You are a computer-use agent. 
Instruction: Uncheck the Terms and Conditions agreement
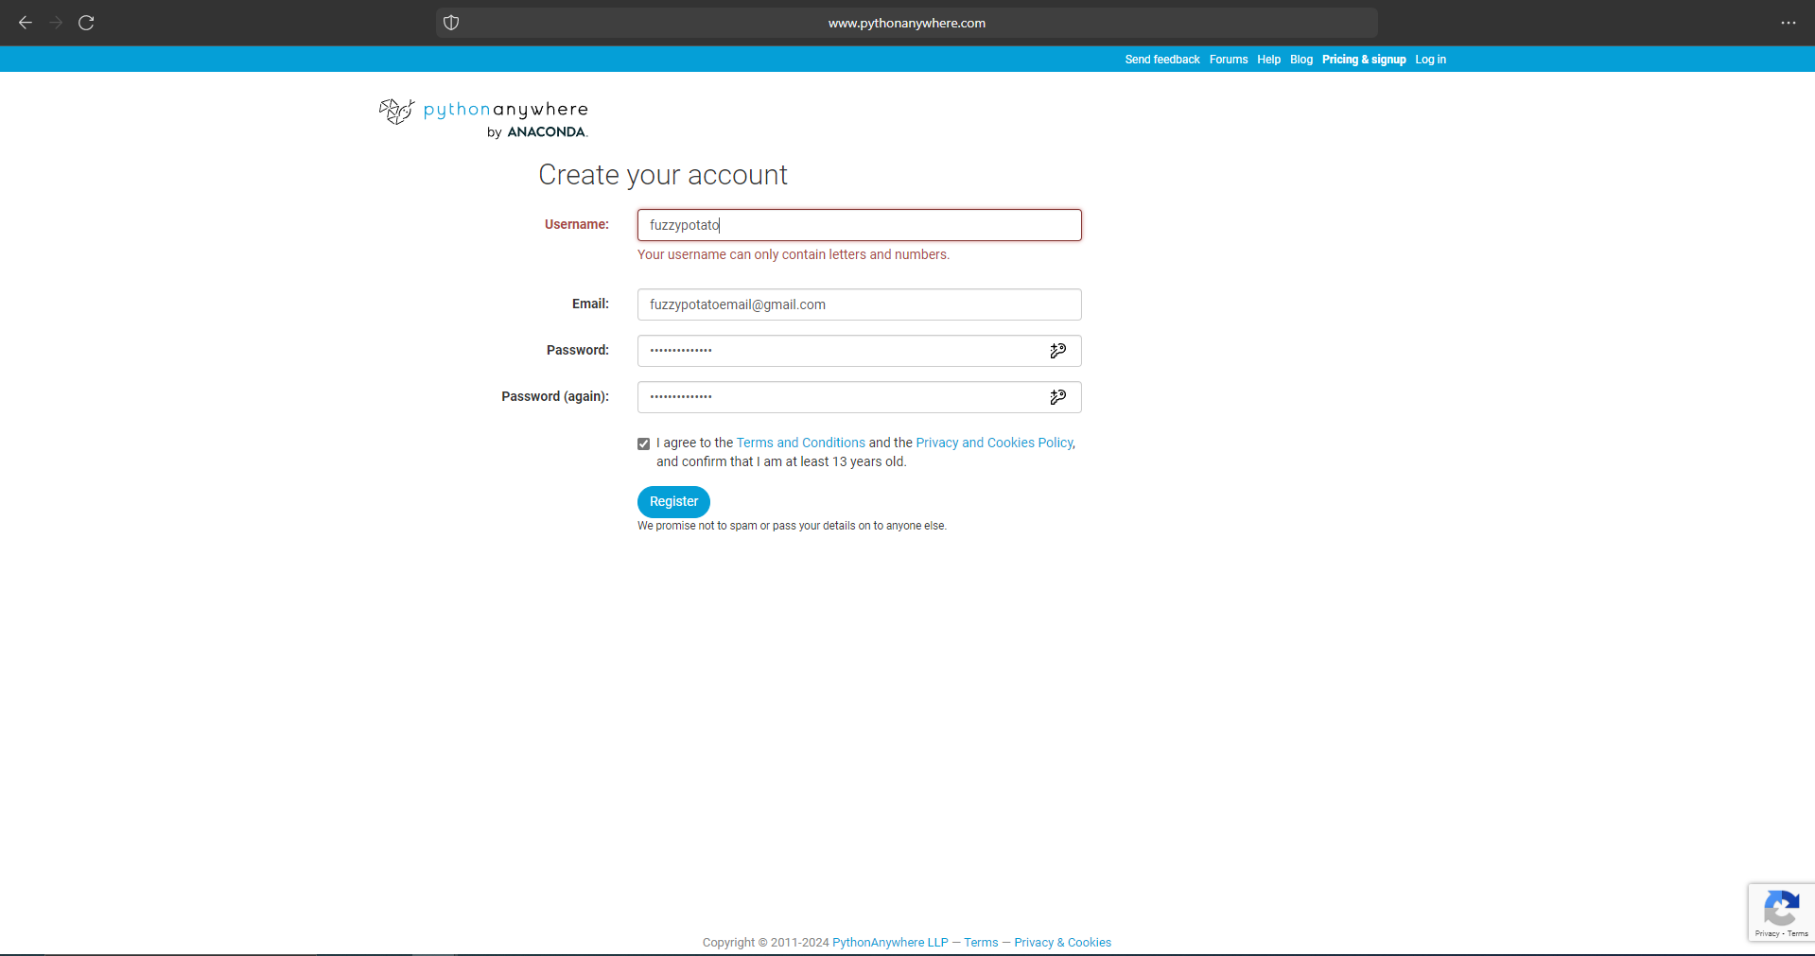643,443
